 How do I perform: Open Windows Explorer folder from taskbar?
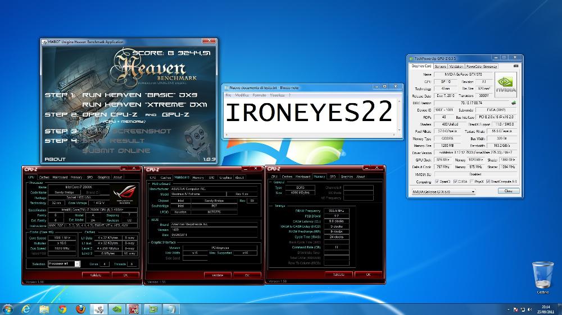tap(44, 309)
